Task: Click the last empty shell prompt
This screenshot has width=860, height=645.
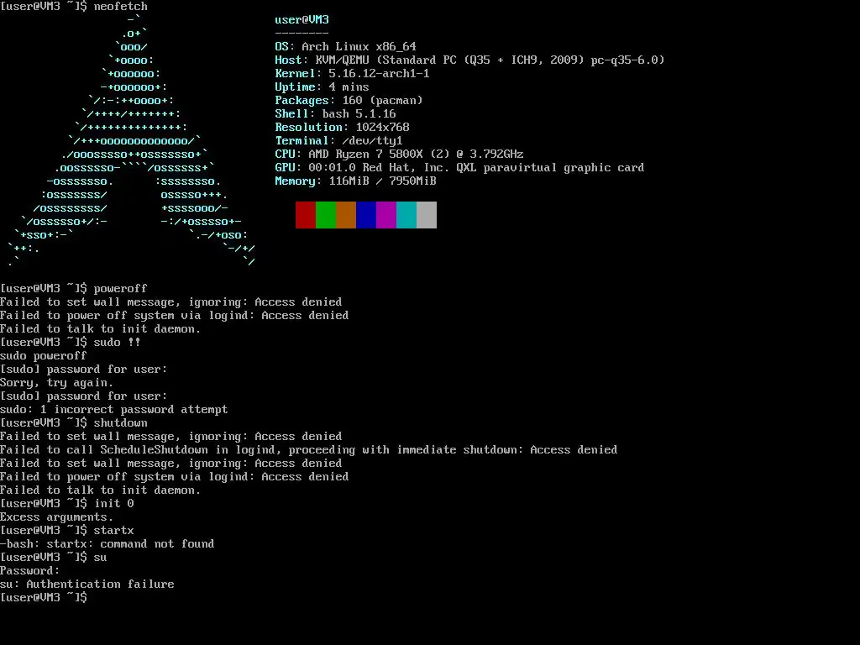Action: [44, 598]
